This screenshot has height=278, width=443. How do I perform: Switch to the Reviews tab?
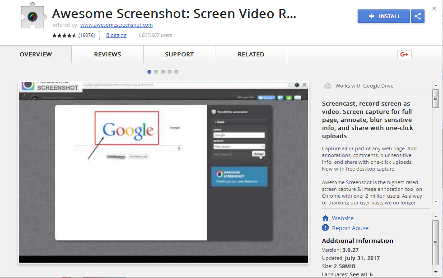[107, 55]
